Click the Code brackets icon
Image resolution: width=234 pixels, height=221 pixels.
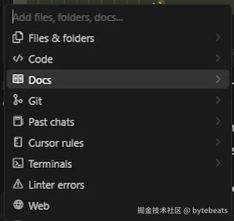[x=18, y=58]
